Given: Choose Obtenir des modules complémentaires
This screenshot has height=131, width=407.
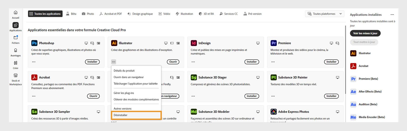Looking at the screenshot, I should [136, 99].
